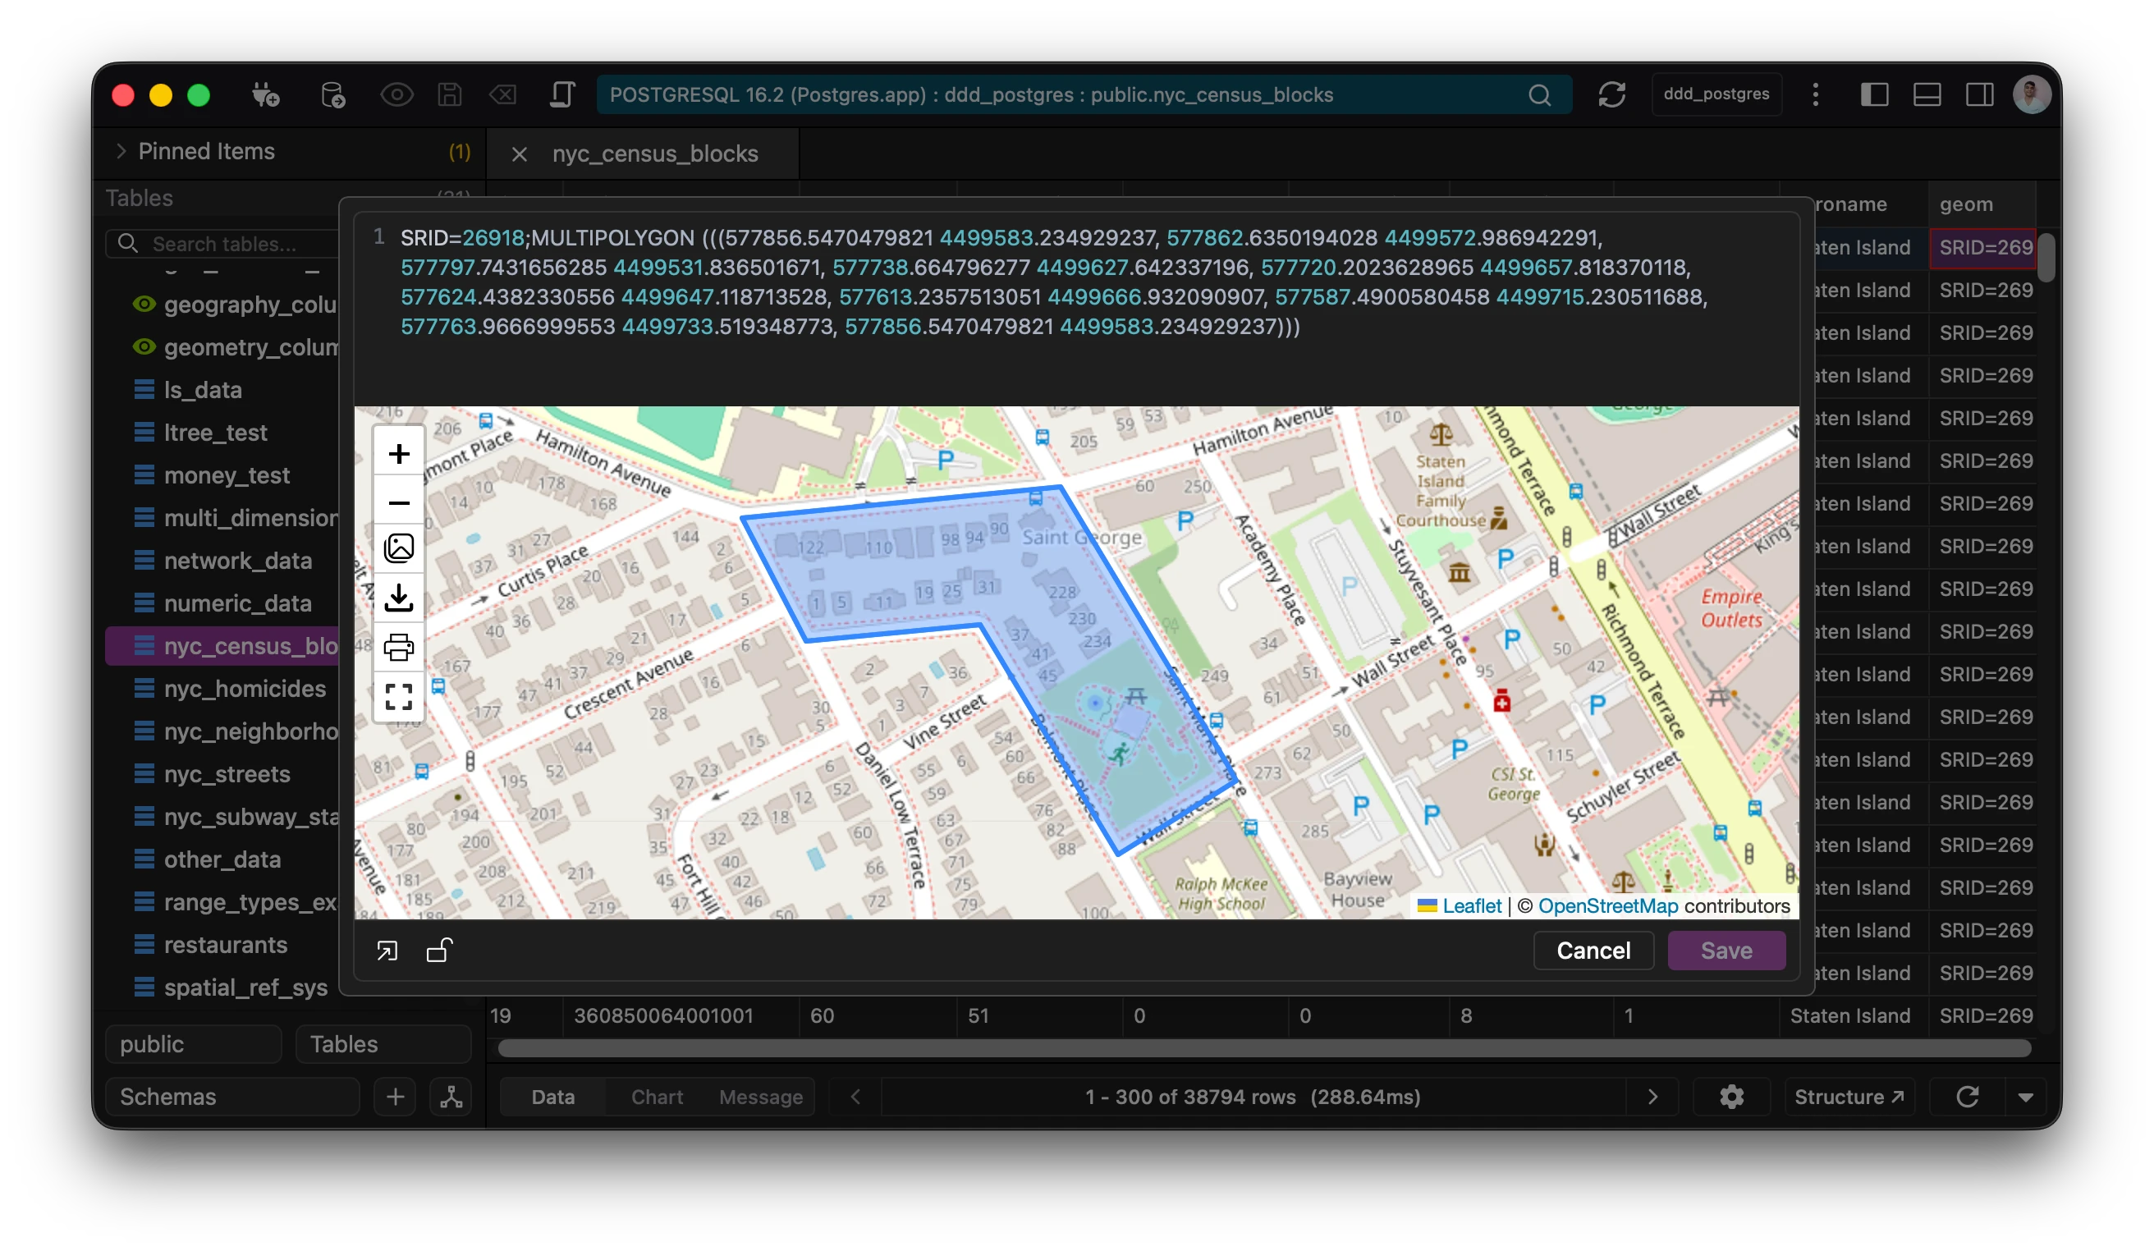
Task: Open table settings gear icon
Action: [x=1731, y=1097]
